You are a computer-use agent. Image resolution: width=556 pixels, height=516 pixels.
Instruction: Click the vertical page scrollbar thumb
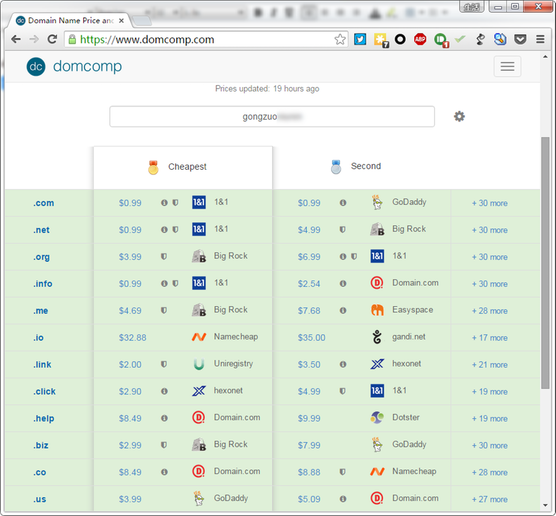tap(545, 262)
